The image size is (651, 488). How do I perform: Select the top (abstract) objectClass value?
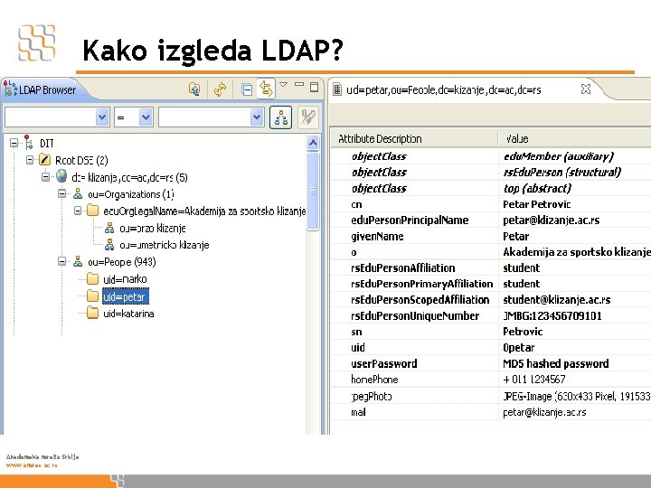point(537,188)
